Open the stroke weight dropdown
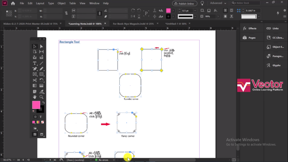 click(x=195, y=11)
